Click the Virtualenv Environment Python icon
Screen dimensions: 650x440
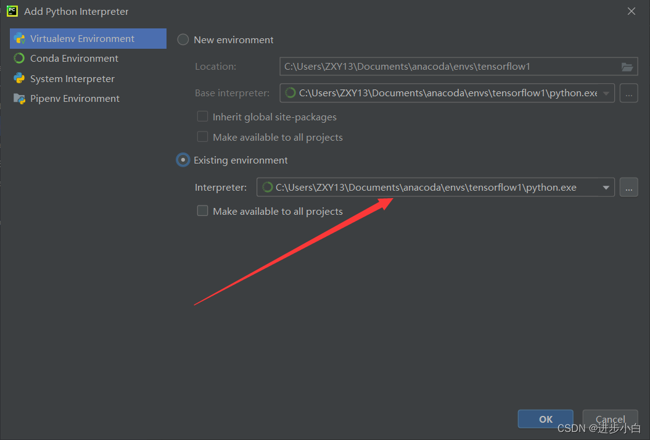[x=20, y=38]
